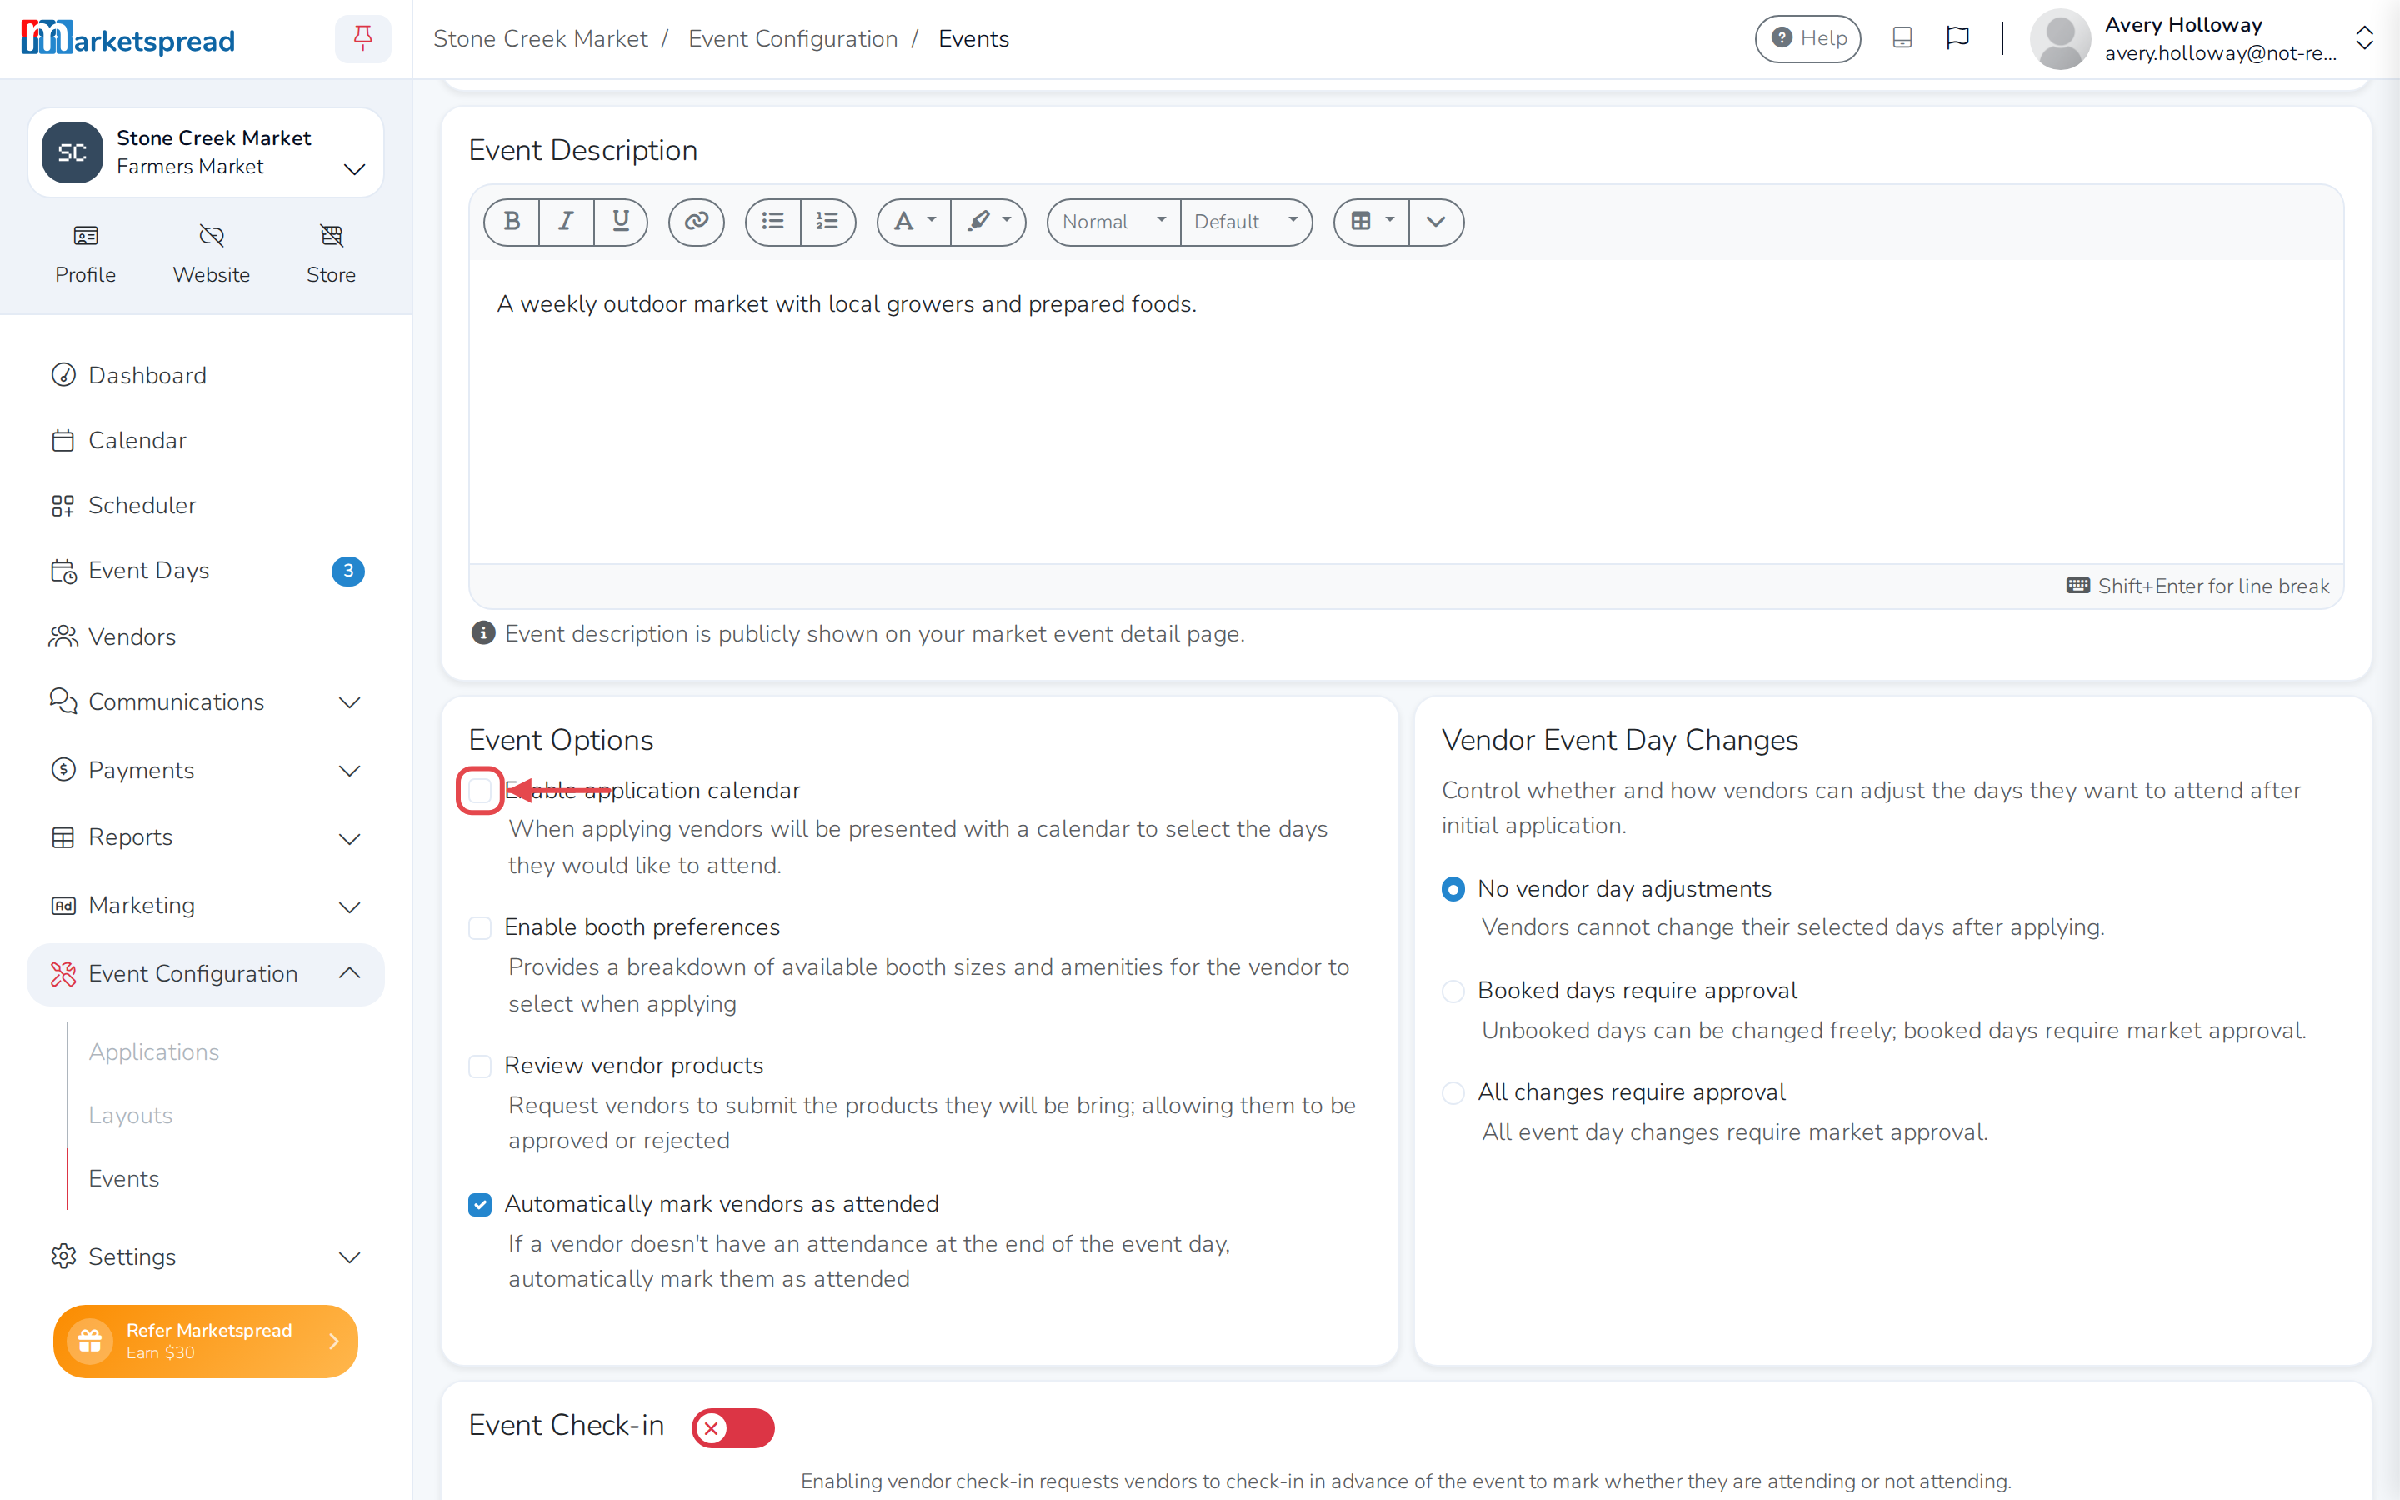
Task: Select All changes require approval option
Action: 1452,1093
